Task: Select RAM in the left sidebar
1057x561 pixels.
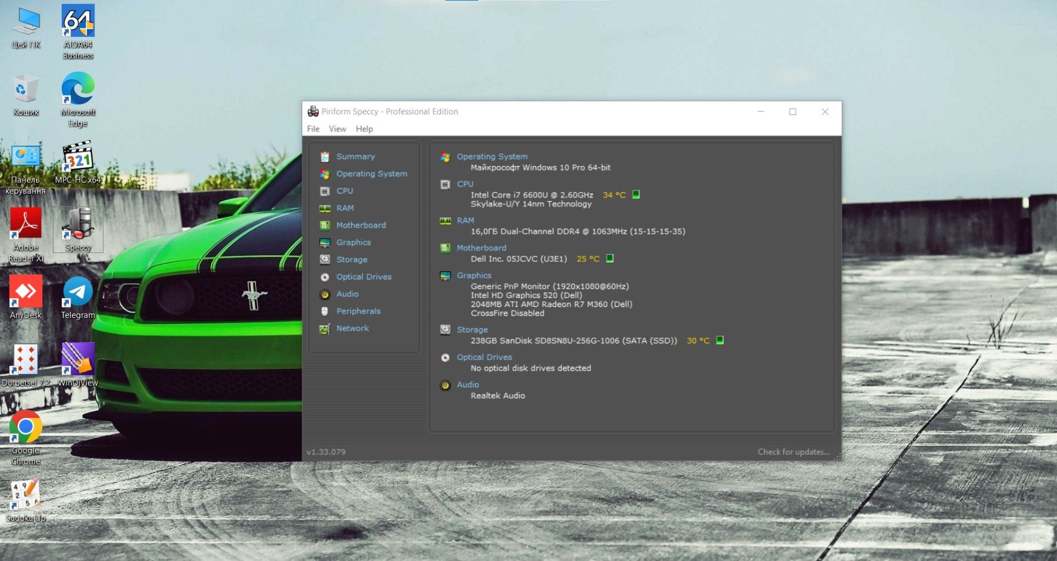Action: tap(345, 208)
